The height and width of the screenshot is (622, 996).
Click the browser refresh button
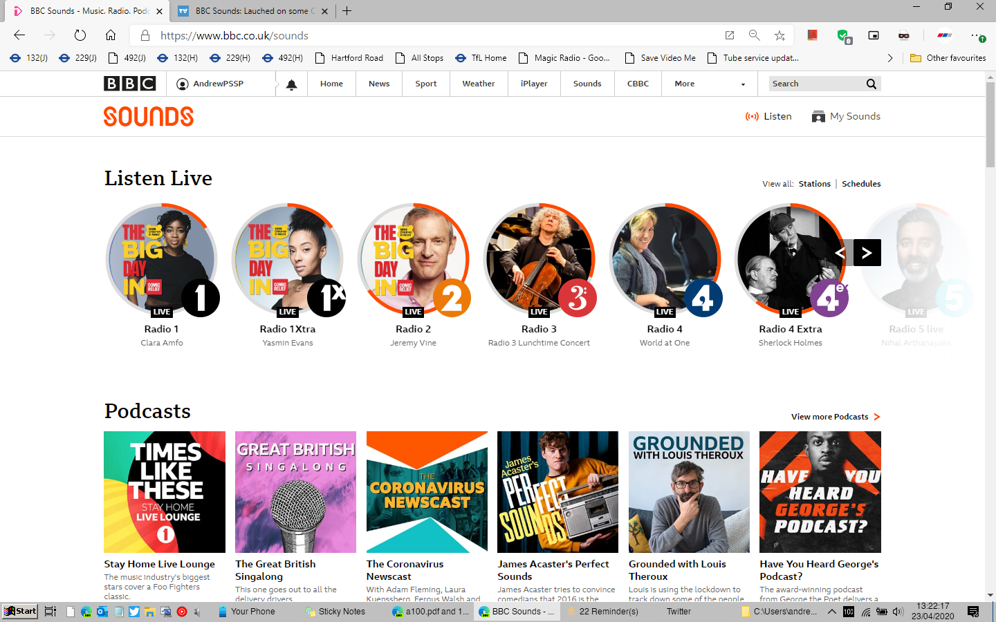point(80,35)
